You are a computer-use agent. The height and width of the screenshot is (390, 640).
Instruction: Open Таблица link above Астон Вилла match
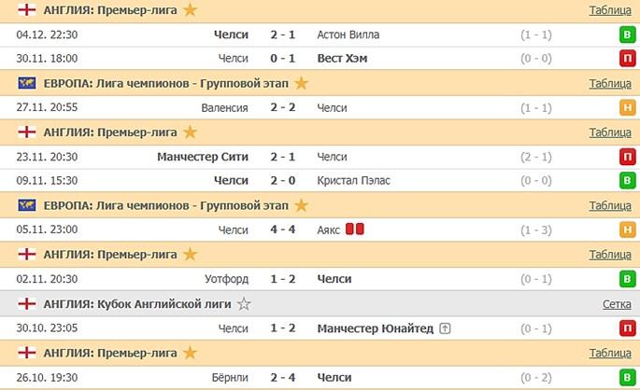point(610,11)
